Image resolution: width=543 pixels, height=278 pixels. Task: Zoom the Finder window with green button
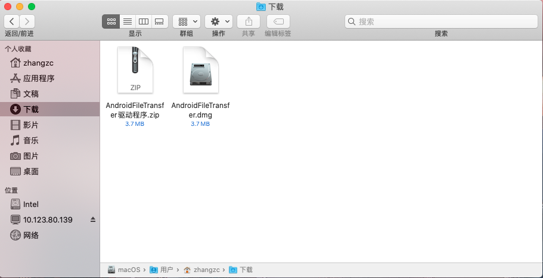[32, 7]
